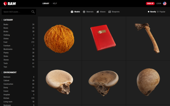Filter by Sticks category
The width and height of the screenshot is (170, 106).
(19, 56)
